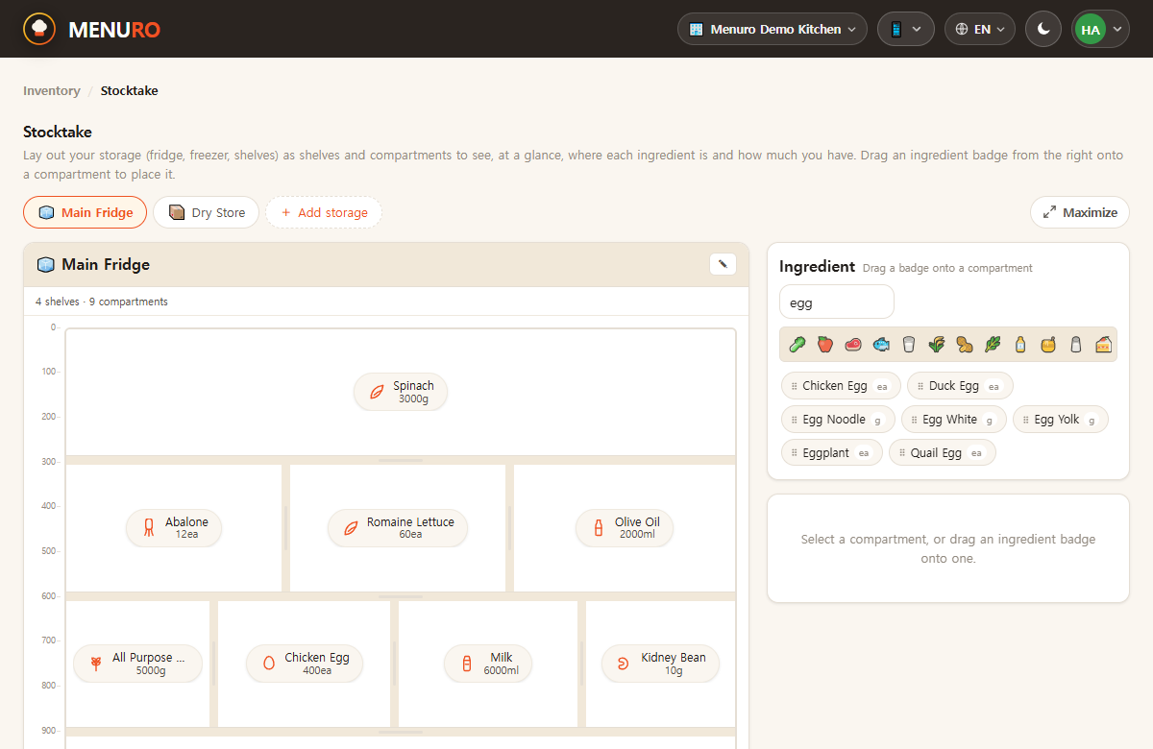This screenshot has height=749, width=1153.
Task: Select the Egg Noodle ingredient badge
Action: (x=838, y=420)
